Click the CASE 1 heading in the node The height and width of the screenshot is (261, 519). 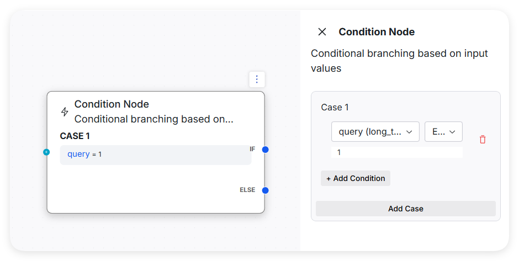click(75, 136)
